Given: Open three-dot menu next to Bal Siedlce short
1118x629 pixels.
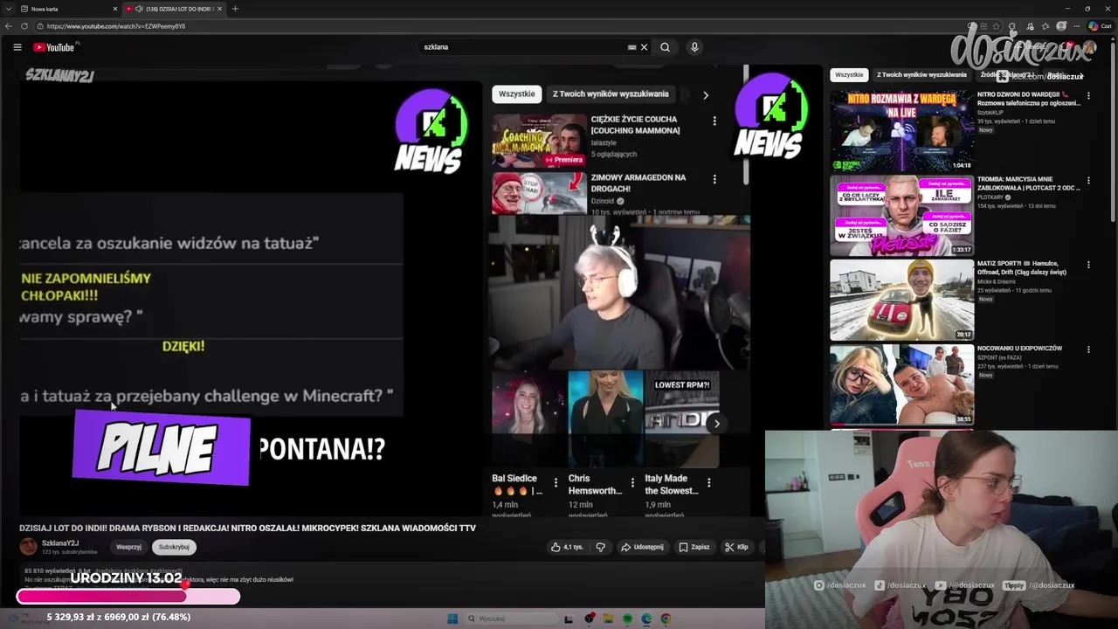Looking at the screenshot, I should [556, 482].
